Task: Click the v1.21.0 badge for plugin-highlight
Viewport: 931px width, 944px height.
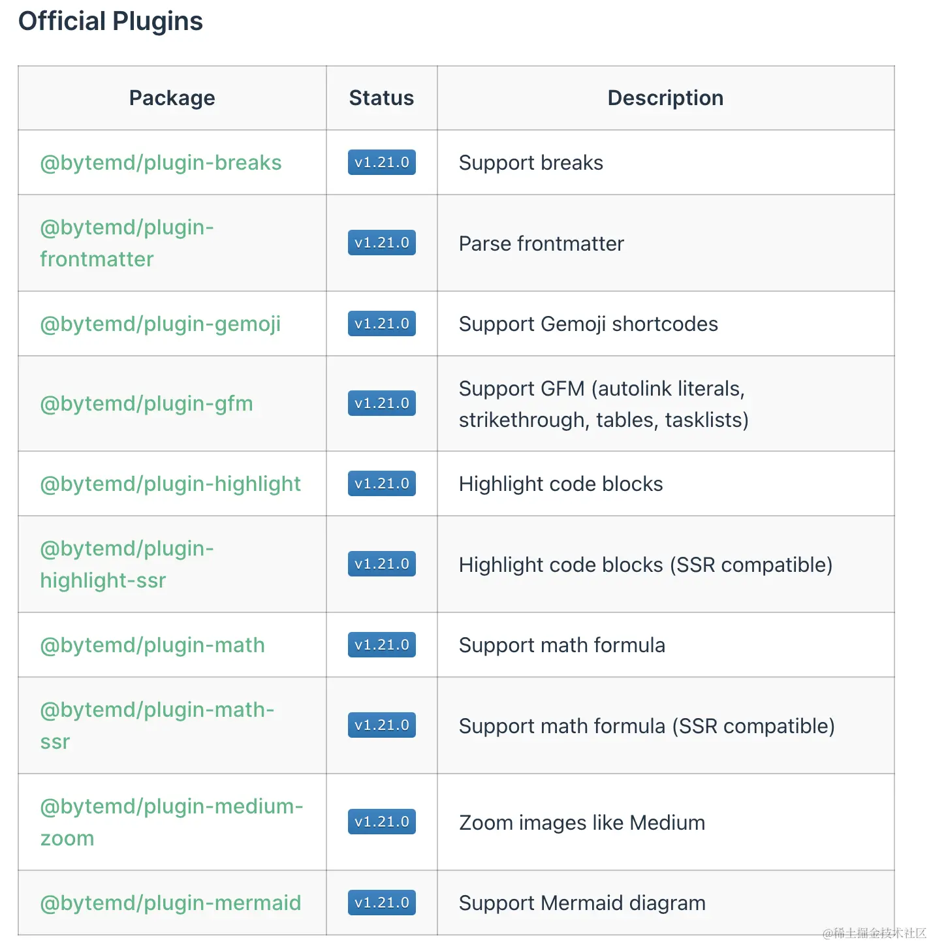Action: pos(381,483)
